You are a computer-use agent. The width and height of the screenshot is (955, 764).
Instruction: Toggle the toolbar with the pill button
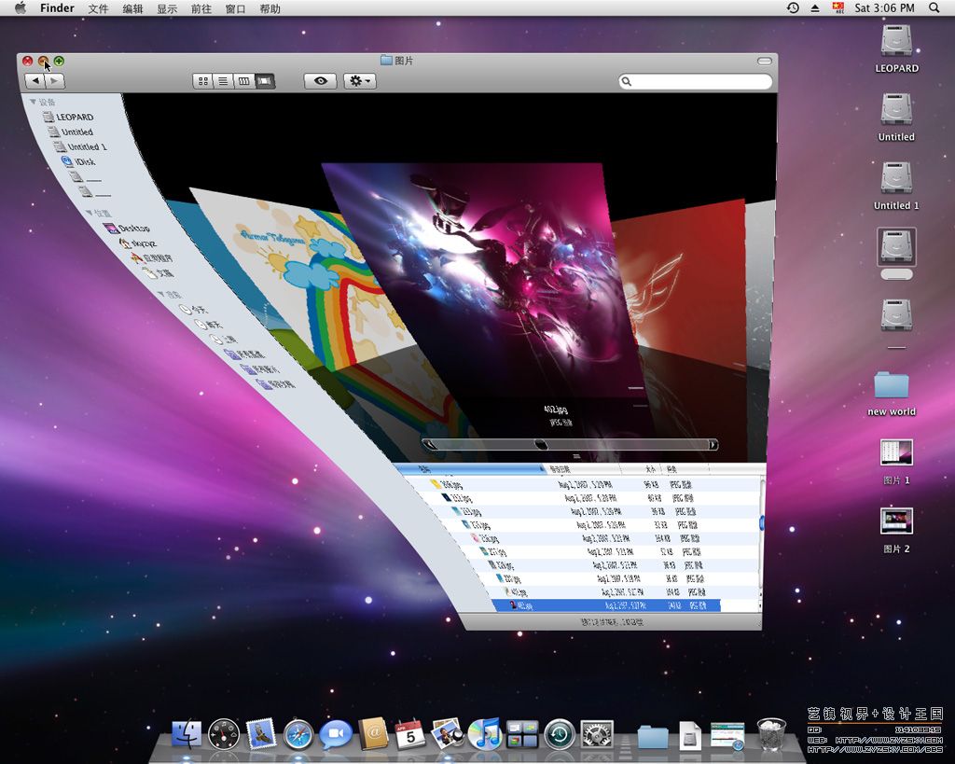tap(764, 61)
